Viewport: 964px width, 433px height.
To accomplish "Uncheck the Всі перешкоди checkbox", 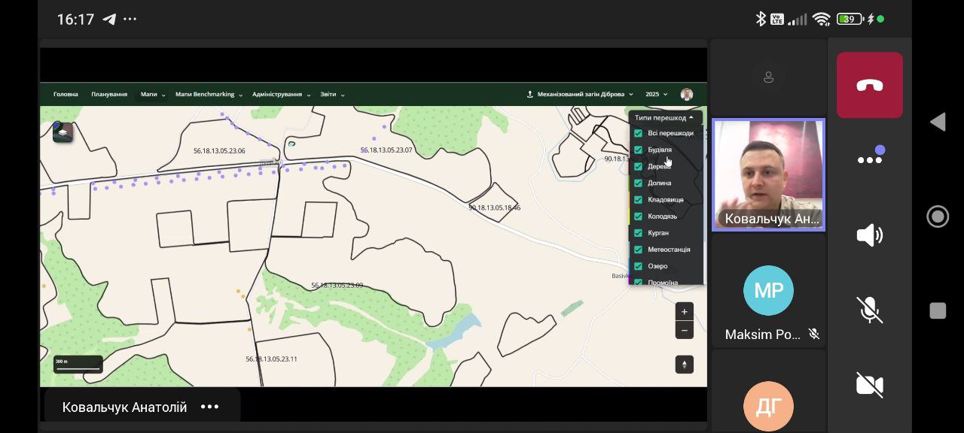I will coord(638,133).
